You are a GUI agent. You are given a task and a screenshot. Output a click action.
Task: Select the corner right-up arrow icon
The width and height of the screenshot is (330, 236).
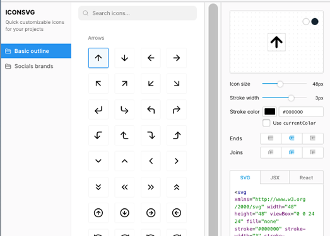coord(177,135)
